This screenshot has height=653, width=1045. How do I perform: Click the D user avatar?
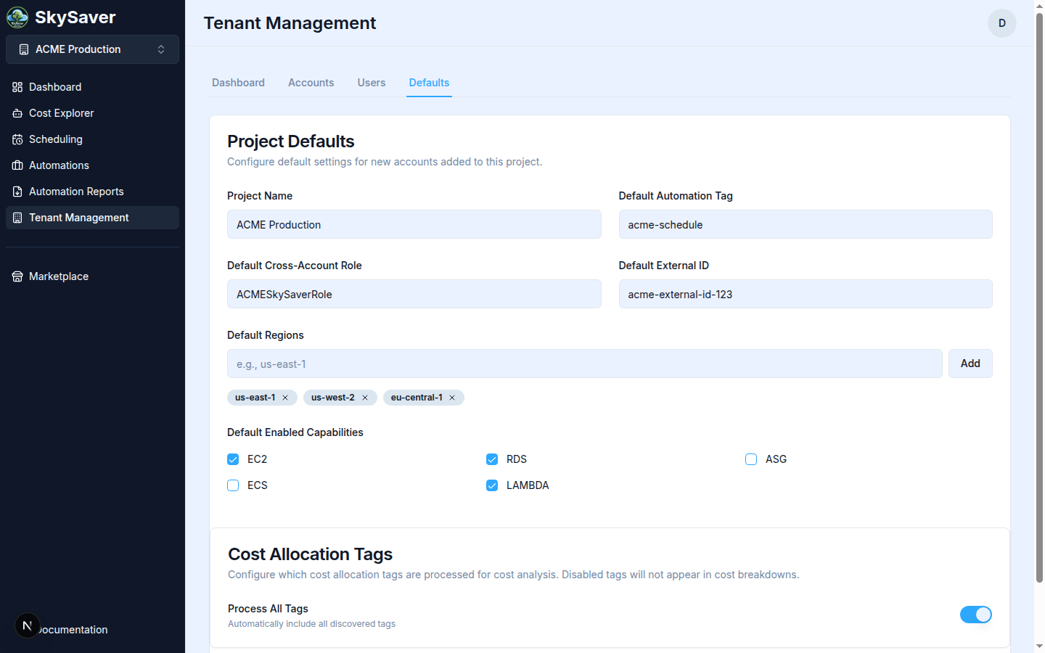point(1002,22)
